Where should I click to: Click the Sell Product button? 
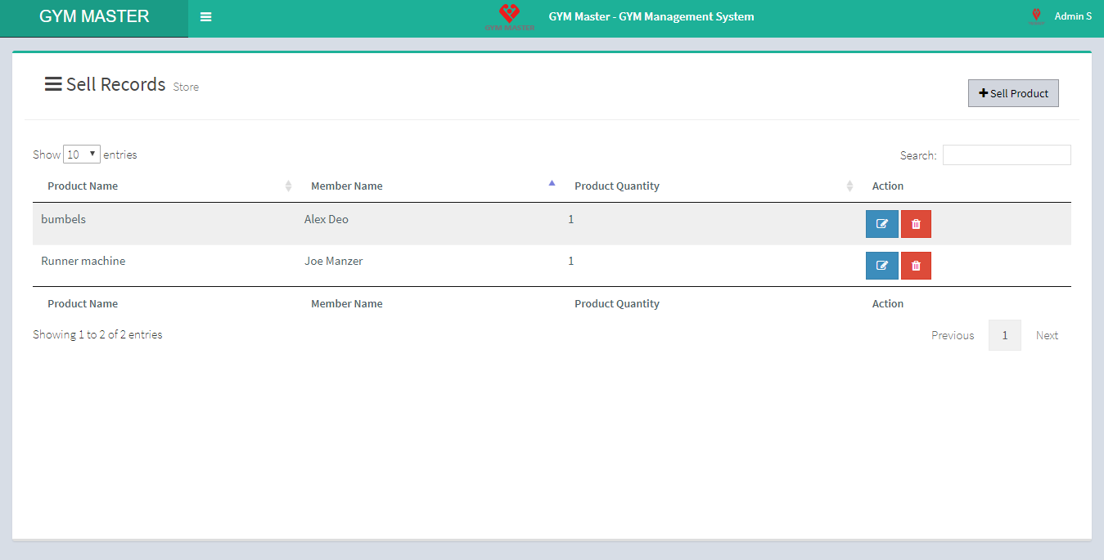click(x=1013, y=93)
